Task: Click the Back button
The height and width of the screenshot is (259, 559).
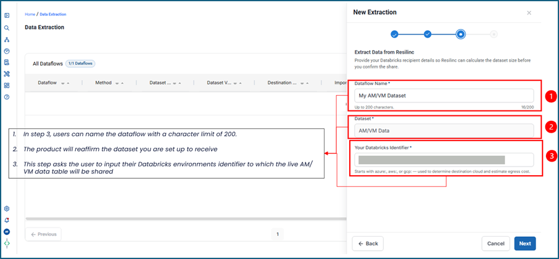Action: coord(368,244)
